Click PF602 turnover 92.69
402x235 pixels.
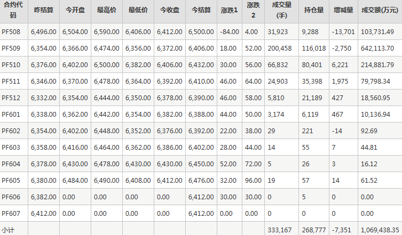tap(369, 131)
